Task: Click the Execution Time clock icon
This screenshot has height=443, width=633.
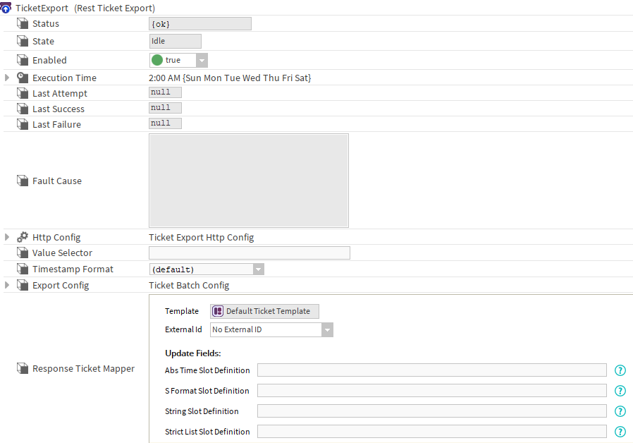Action: click(23, 78)
